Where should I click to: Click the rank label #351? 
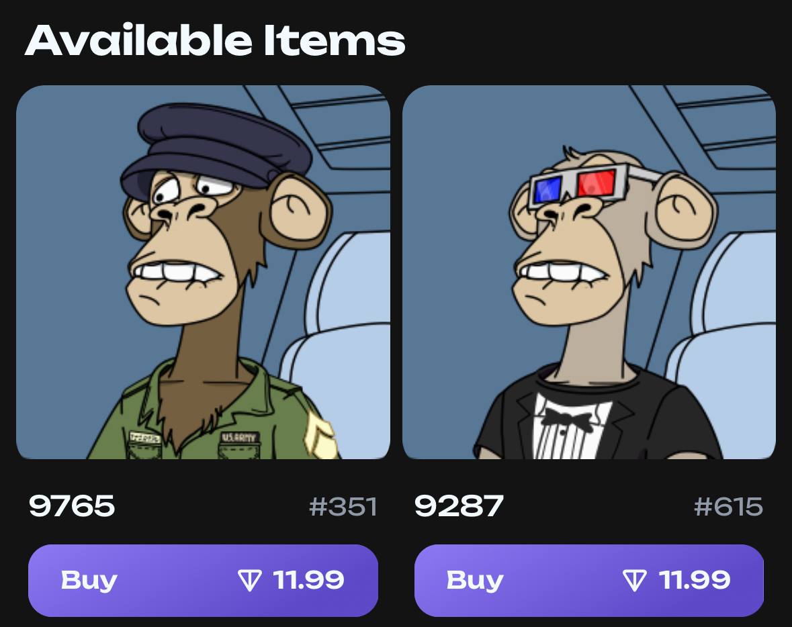click(343, 507)
